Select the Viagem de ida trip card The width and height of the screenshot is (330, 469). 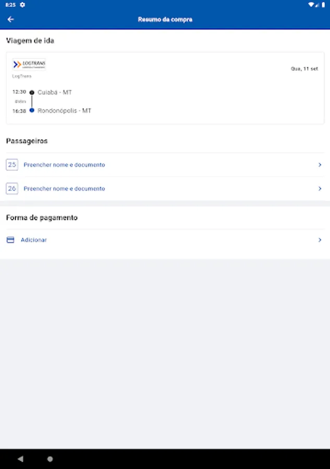click(x=165, y=88)
